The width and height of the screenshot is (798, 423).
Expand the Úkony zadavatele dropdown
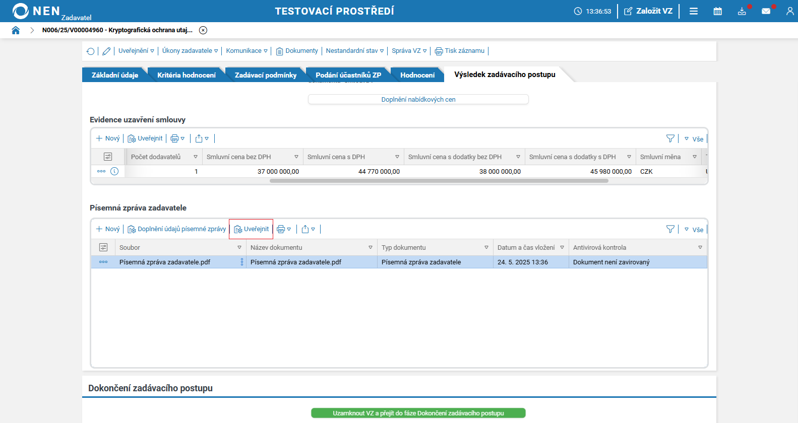click(x=190, y=51)
